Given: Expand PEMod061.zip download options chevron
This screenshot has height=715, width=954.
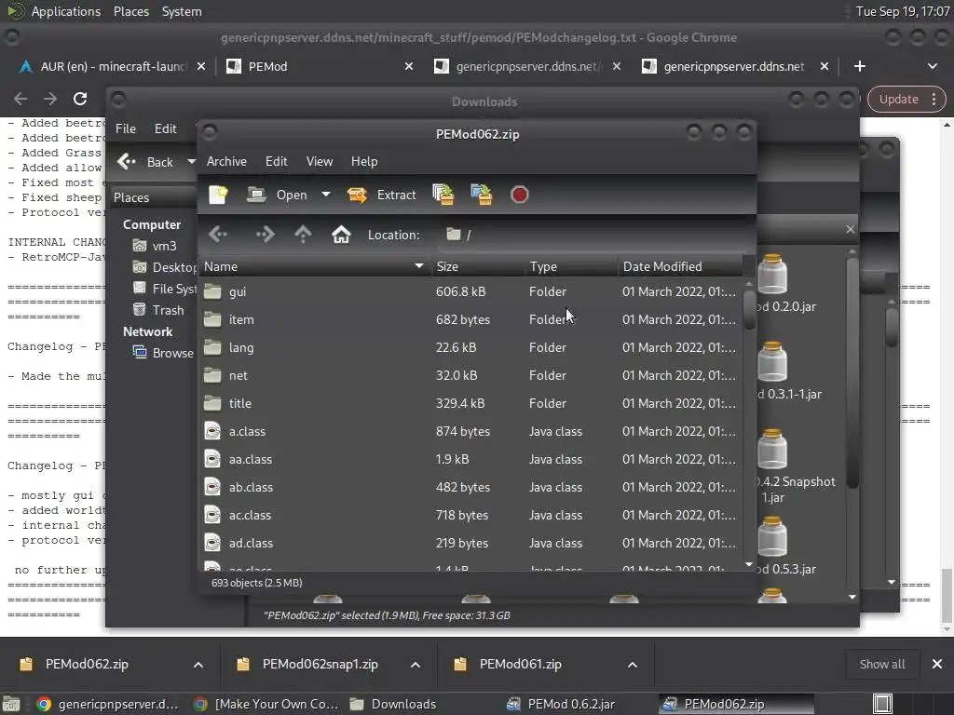Looking at the screenshot, I should 633,665.
